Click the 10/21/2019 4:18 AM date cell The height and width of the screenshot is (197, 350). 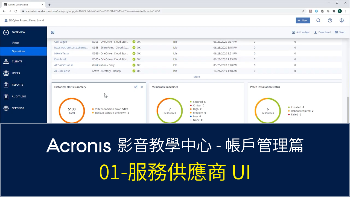[226, 71]
